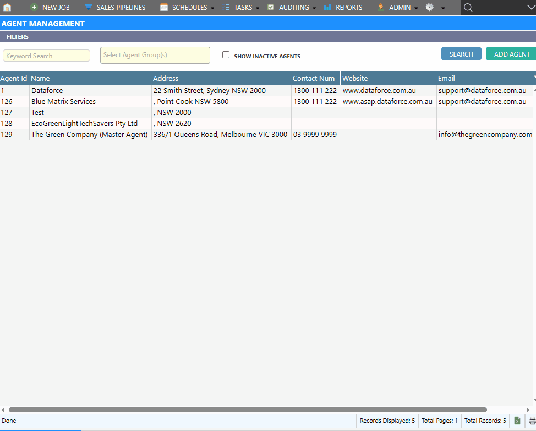The width and height of the screenshot is (536, 431).
Task: Expand the Schedules menu arrow
Action: pyautogui.click(x=212, y=8)
